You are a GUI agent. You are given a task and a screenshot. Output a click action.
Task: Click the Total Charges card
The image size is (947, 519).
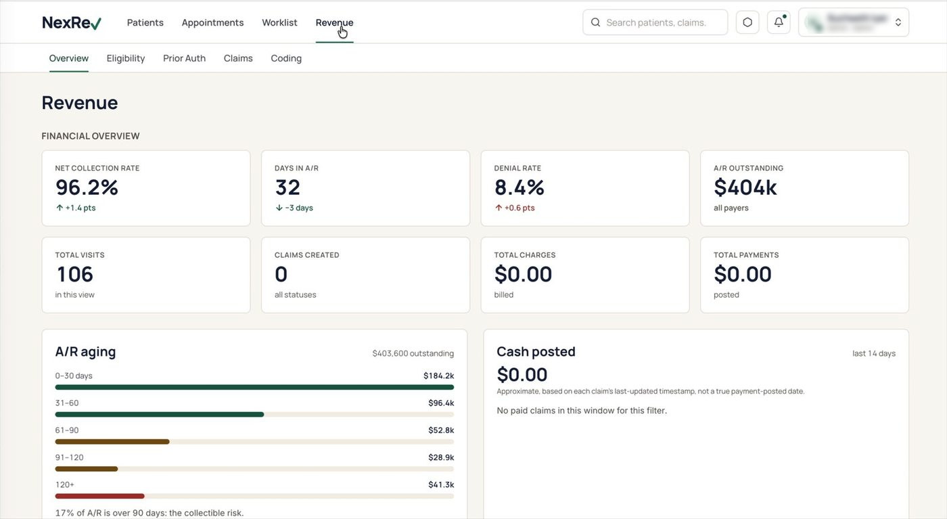point(585,275)
